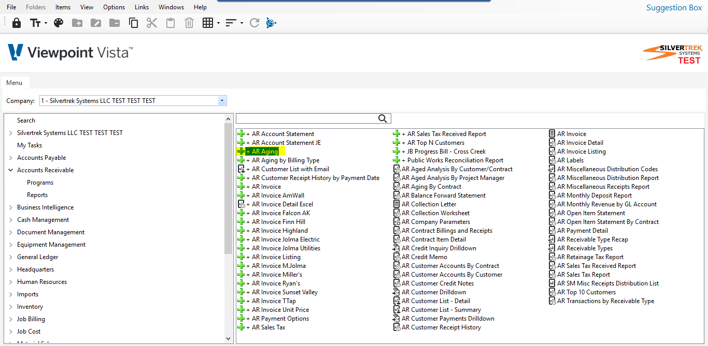Select Reports under Accounts Receivable
Screen dimensions: 708x346
37,195
